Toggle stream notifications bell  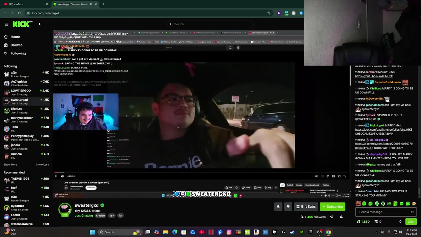tap(278, 206)
